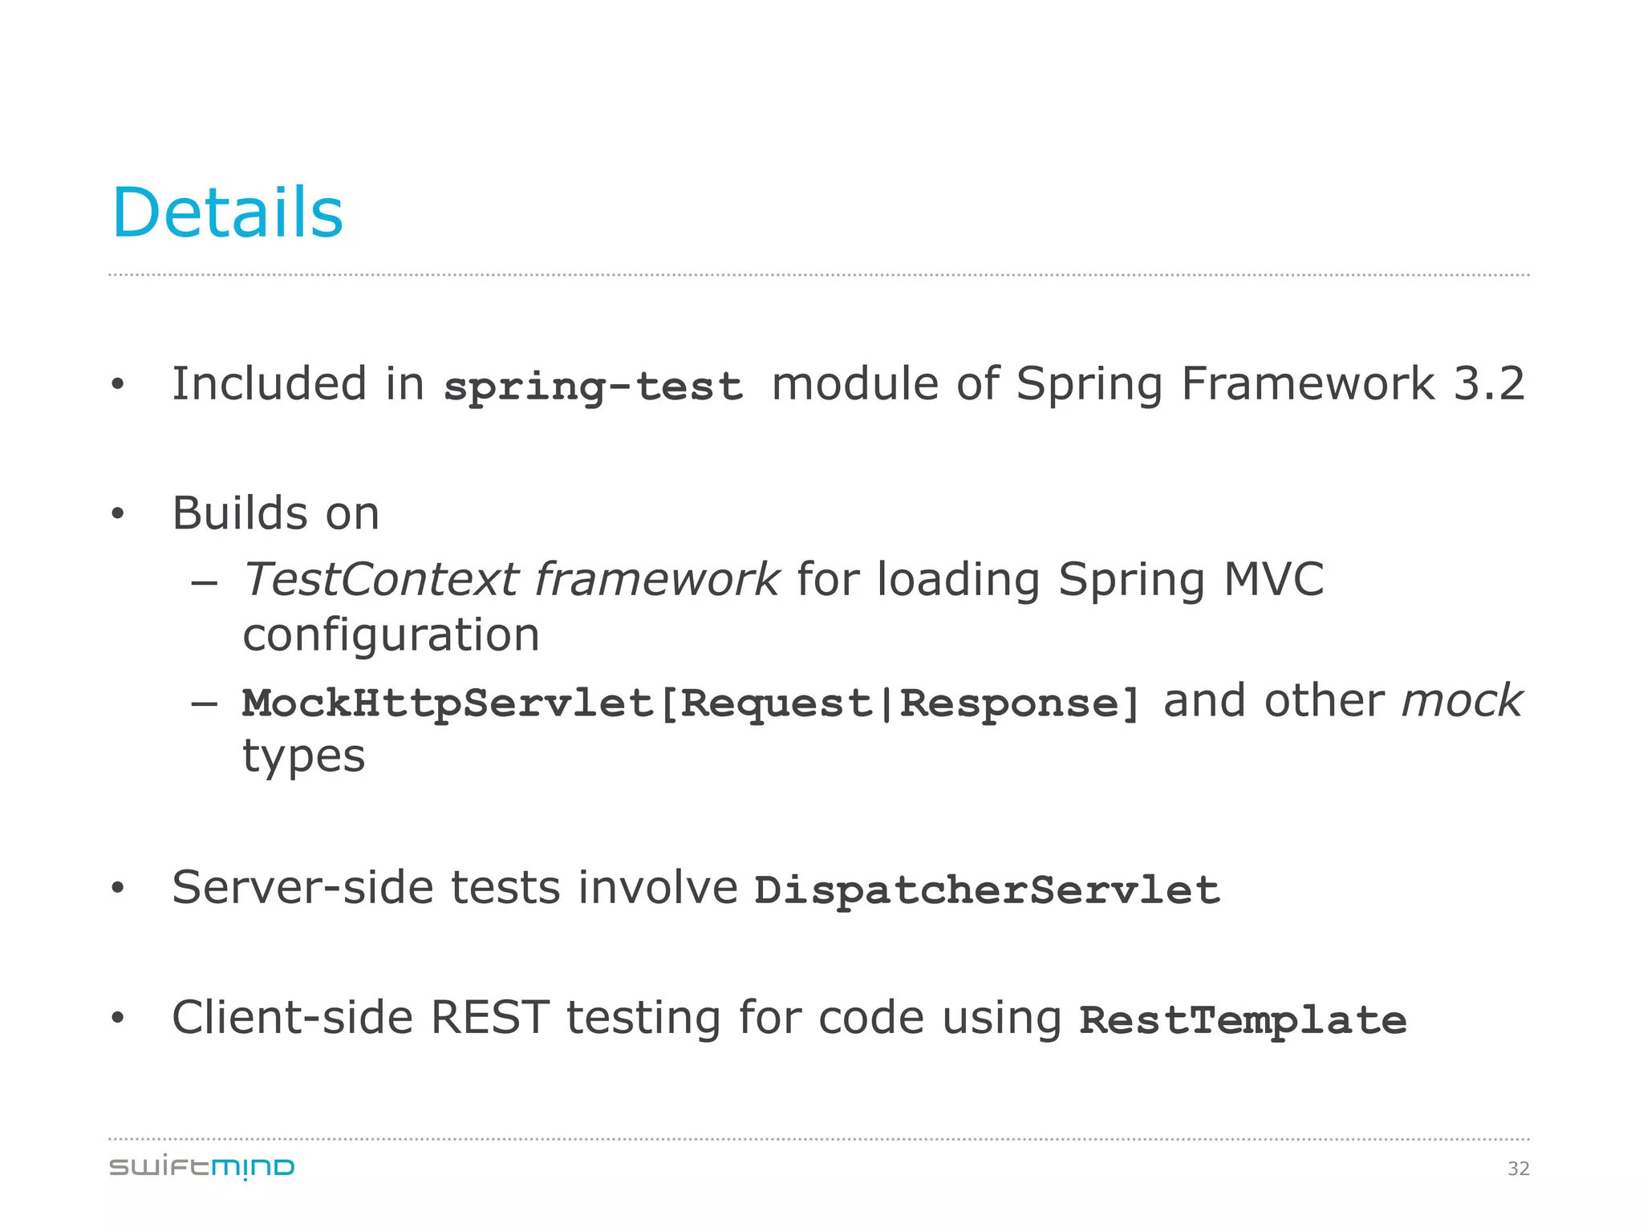1643x1232 pixels.
Task: Select the DispatcherServlet code word
Action: (987, 890)
